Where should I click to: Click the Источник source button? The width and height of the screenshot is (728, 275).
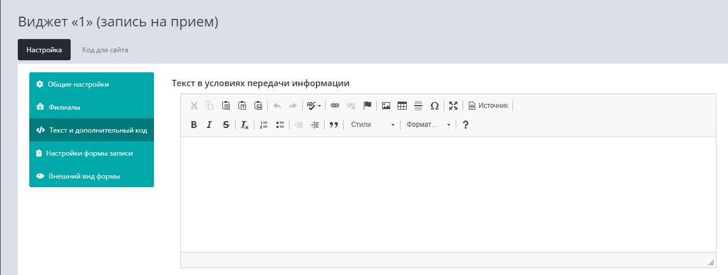pos(489,106)
